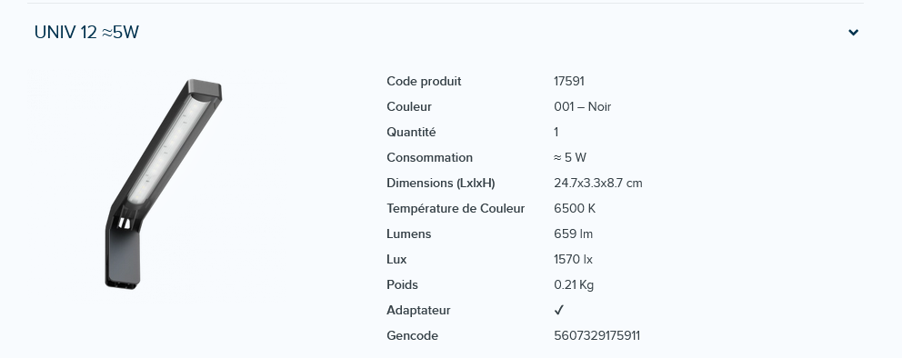Screen dimensions: 902x358
Task: Click the Lux value 1570 lx
Action: click(573, 259)
